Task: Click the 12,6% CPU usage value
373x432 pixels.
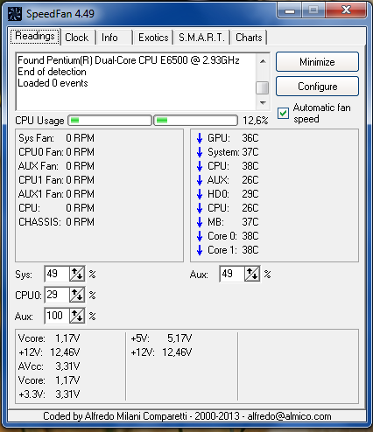Action: [256, 121]
